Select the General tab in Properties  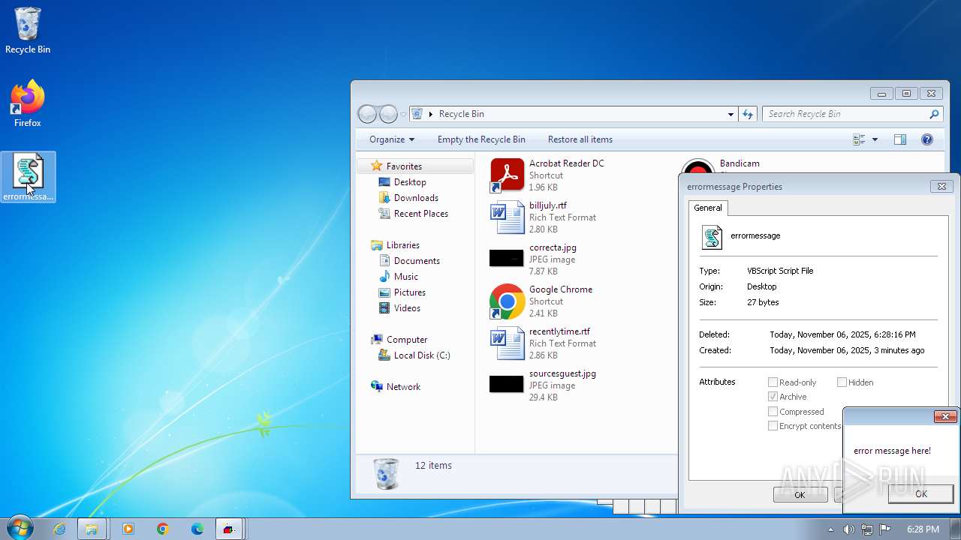pos(708,208)
